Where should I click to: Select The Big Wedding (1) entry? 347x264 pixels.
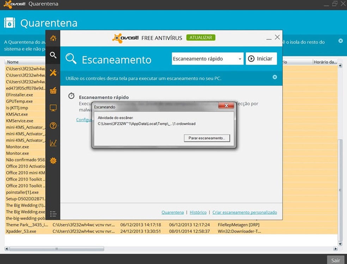point(25,205)
